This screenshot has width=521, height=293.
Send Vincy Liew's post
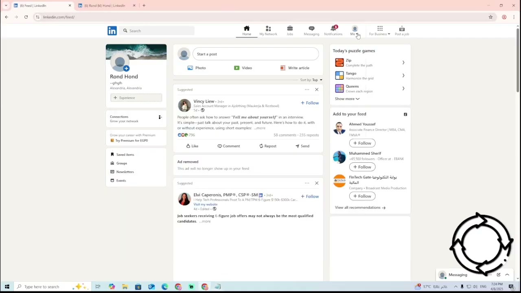pyautogui.click(x=302, y=146)
